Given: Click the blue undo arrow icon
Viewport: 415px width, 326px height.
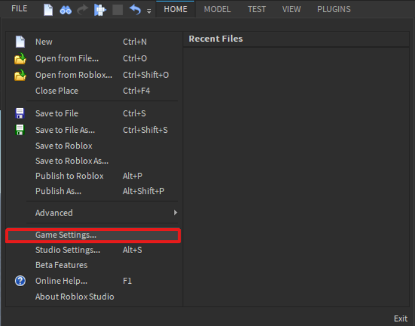Looking at the screenshot, I should 135,10.
